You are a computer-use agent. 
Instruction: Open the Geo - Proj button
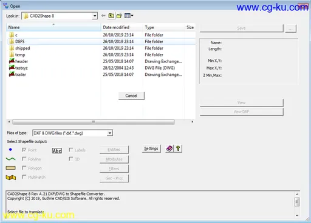click(114, 178)
